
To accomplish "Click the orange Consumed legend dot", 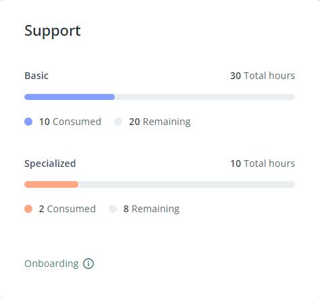I will (28, 209).
